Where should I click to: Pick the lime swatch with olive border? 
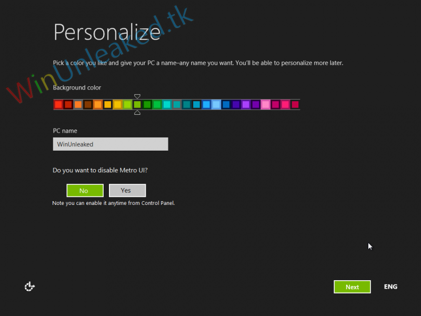point(127,104)
